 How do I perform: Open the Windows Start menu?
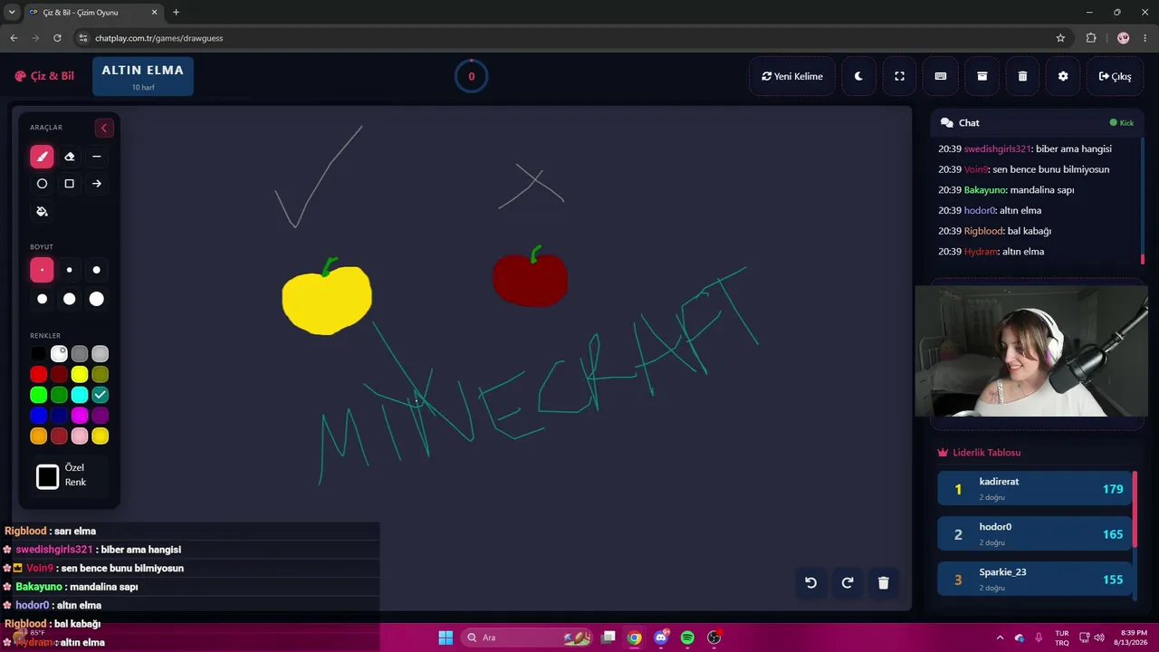(x=445, y=638)
